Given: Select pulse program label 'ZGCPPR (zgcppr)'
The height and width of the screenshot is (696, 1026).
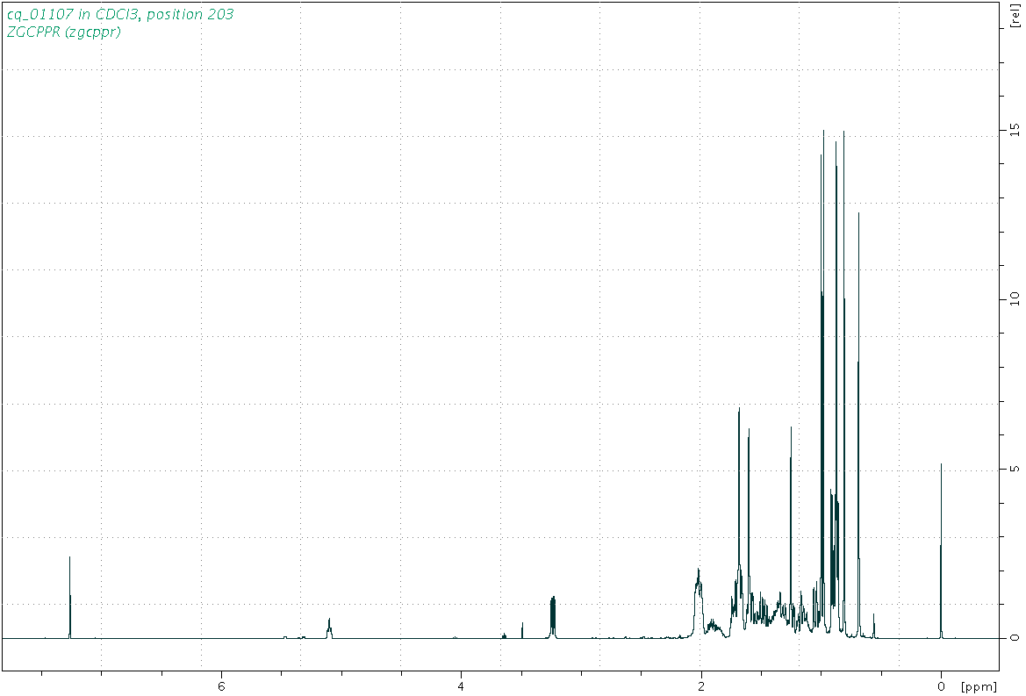Looking at the screenshot, I should [63, 32].
